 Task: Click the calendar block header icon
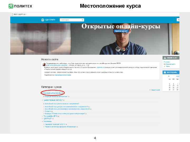click(x=165, y=72)
